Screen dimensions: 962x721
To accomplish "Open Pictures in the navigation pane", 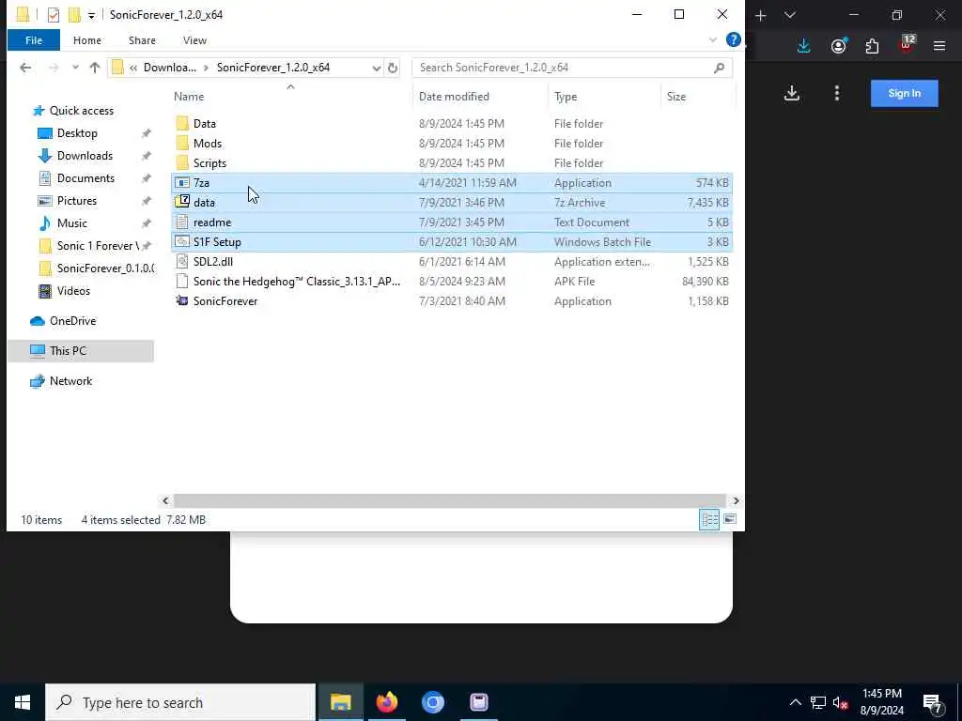I will point(77,201).
